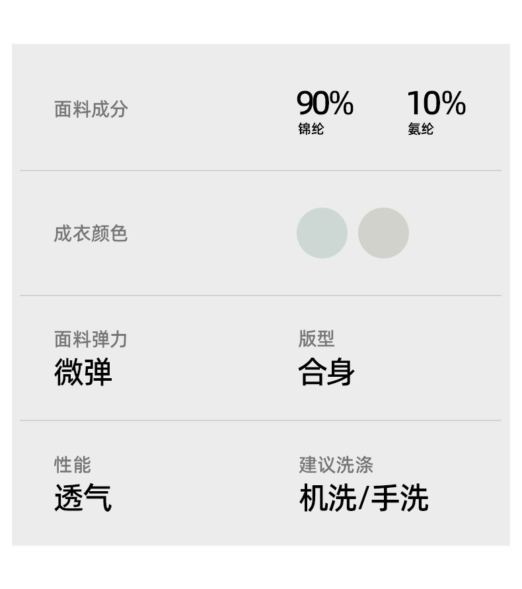
Task: Click the 版型 heading
Action: pyautogui.click(x=316, y=338)
